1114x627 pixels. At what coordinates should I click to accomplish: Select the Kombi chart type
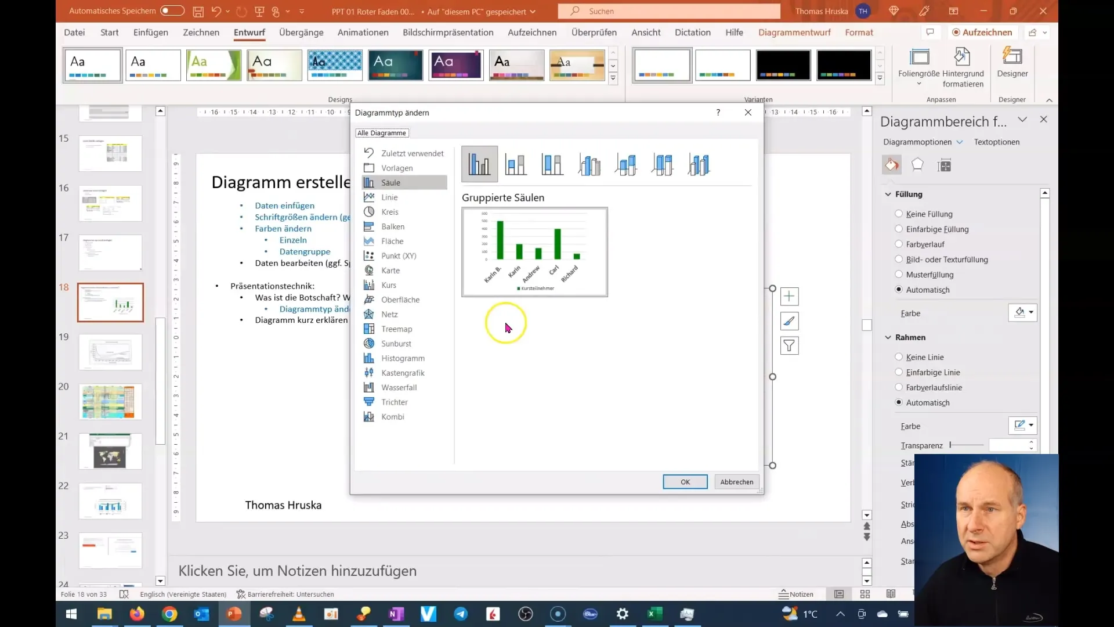click(392, 416)
